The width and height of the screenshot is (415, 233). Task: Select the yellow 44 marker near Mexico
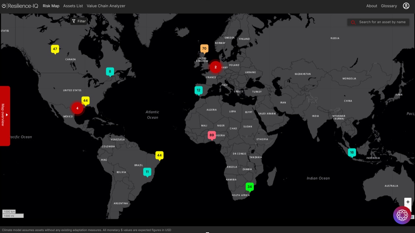[86, 101]
